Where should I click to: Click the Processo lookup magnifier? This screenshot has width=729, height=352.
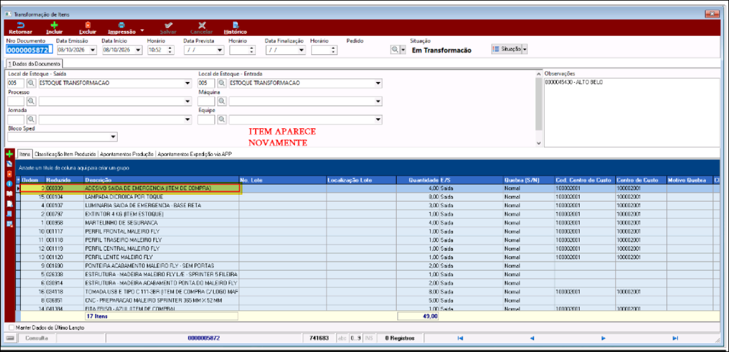(30, 101)
